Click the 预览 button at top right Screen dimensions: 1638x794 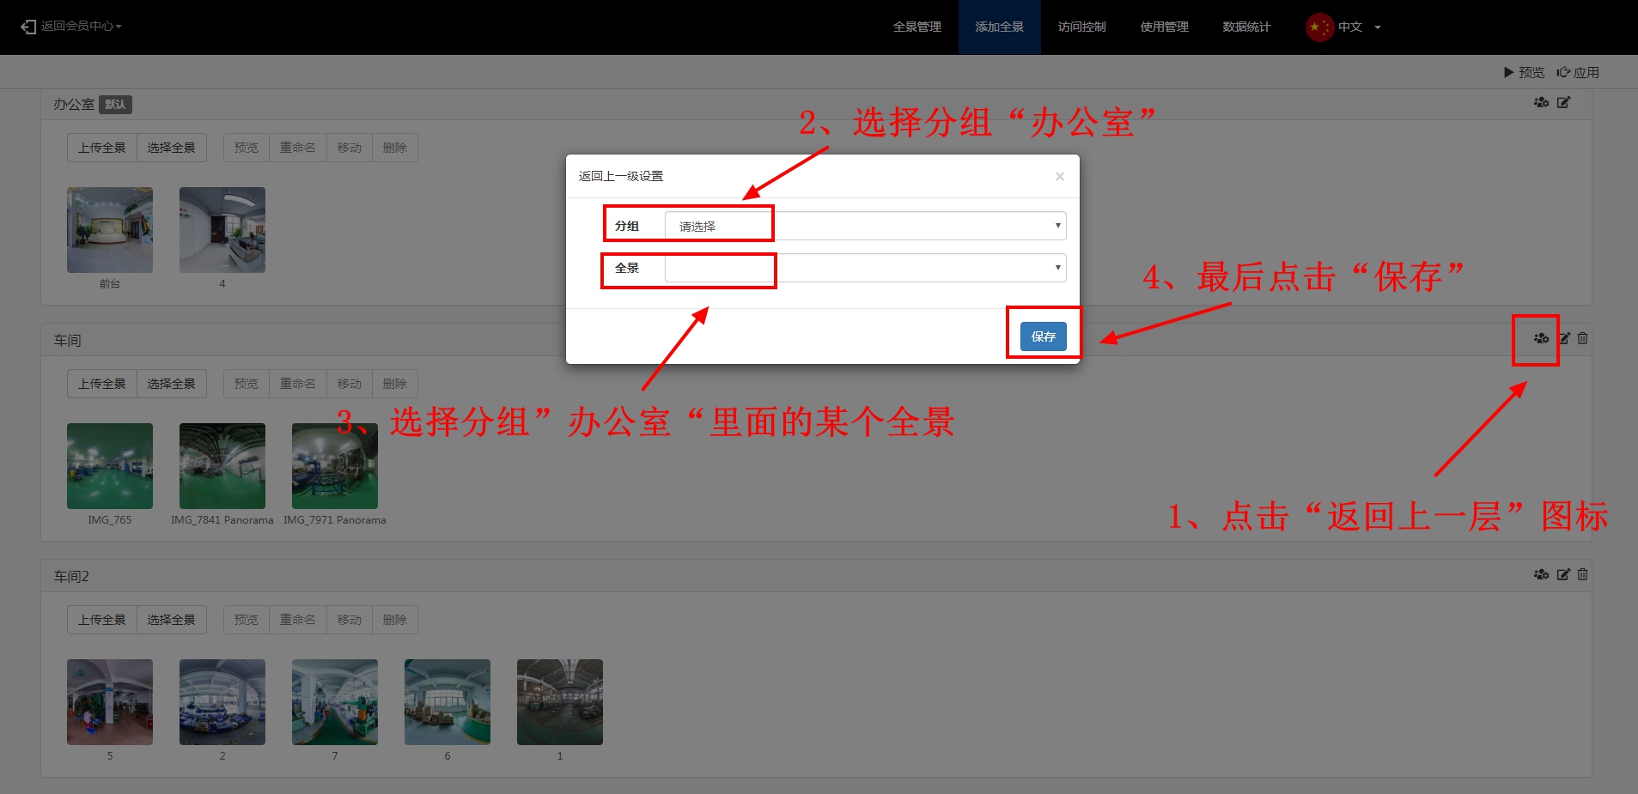(1524, 72)
